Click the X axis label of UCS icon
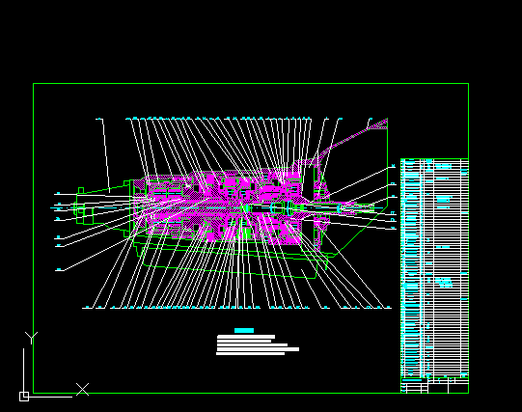 (x=82, y=390)
